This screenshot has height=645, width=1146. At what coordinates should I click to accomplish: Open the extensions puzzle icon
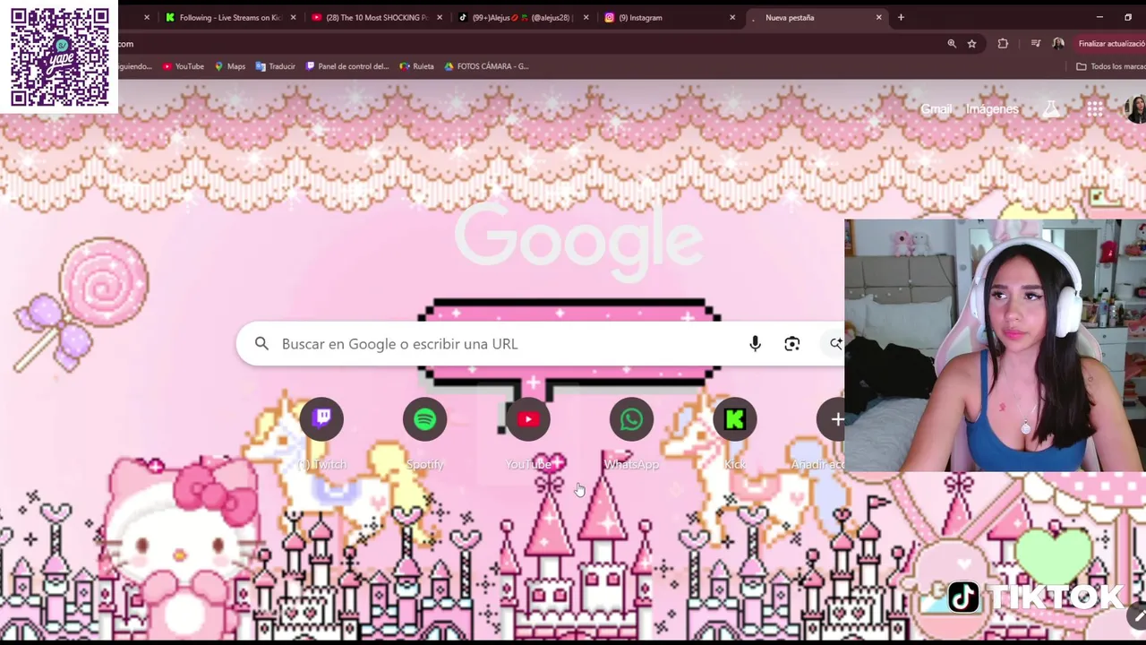click(x=1003, y=43)
